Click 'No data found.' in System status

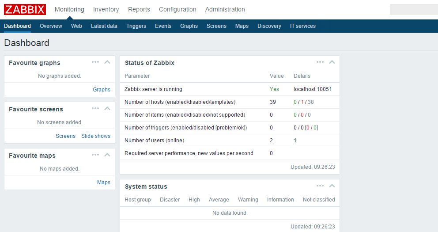pyautogui.click(x=230, y=213)
